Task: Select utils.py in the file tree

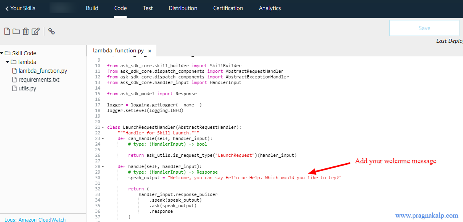Action: pyautogui.click(x=27, y=88)
